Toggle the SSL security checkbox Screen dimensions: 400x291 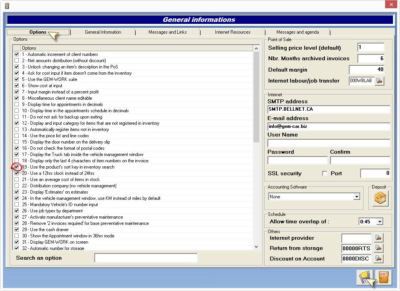click(325, 173)
